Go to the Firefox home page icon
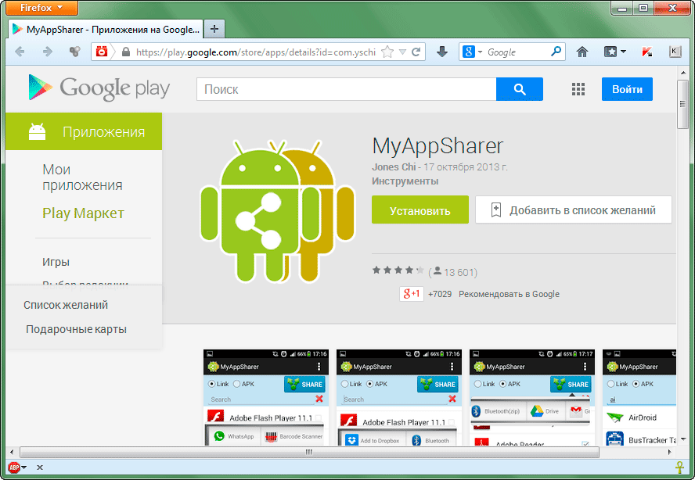The width and height of the screenshot is (695, 480). pos(582,52)
